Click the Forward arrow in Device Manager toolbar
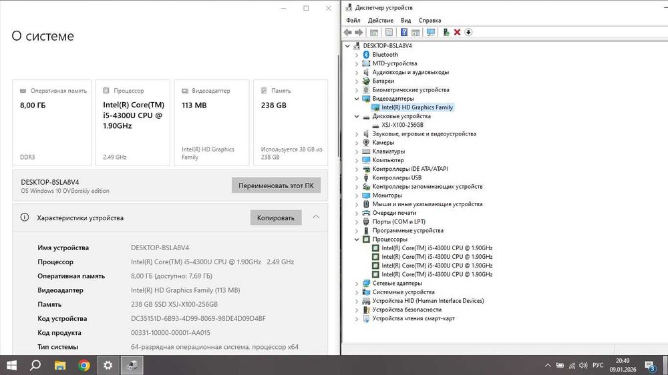 (359, 32)
